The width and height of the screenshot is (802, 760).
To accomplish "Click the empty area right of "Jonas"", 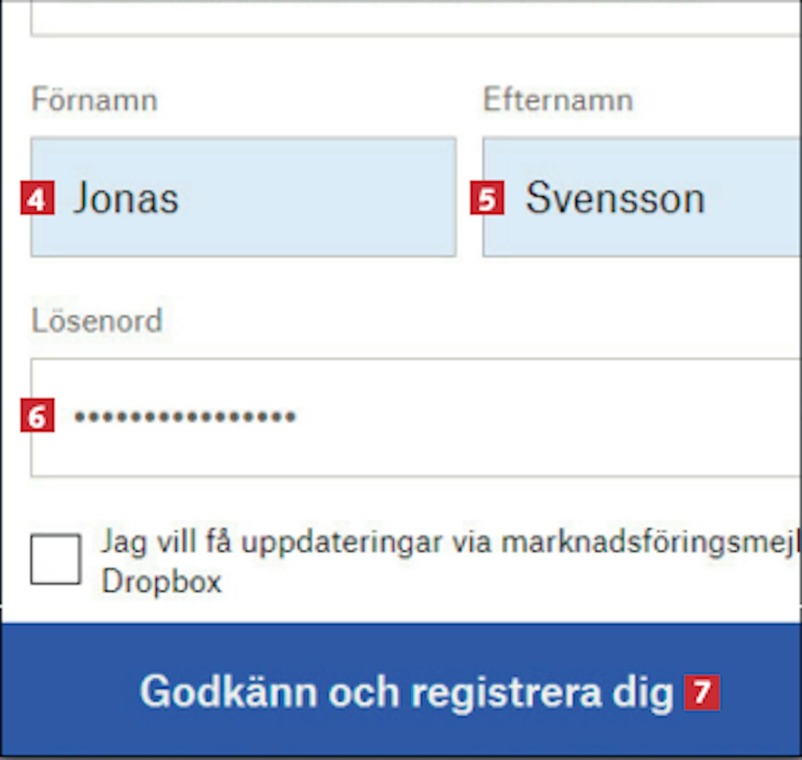I will [321, 198].
